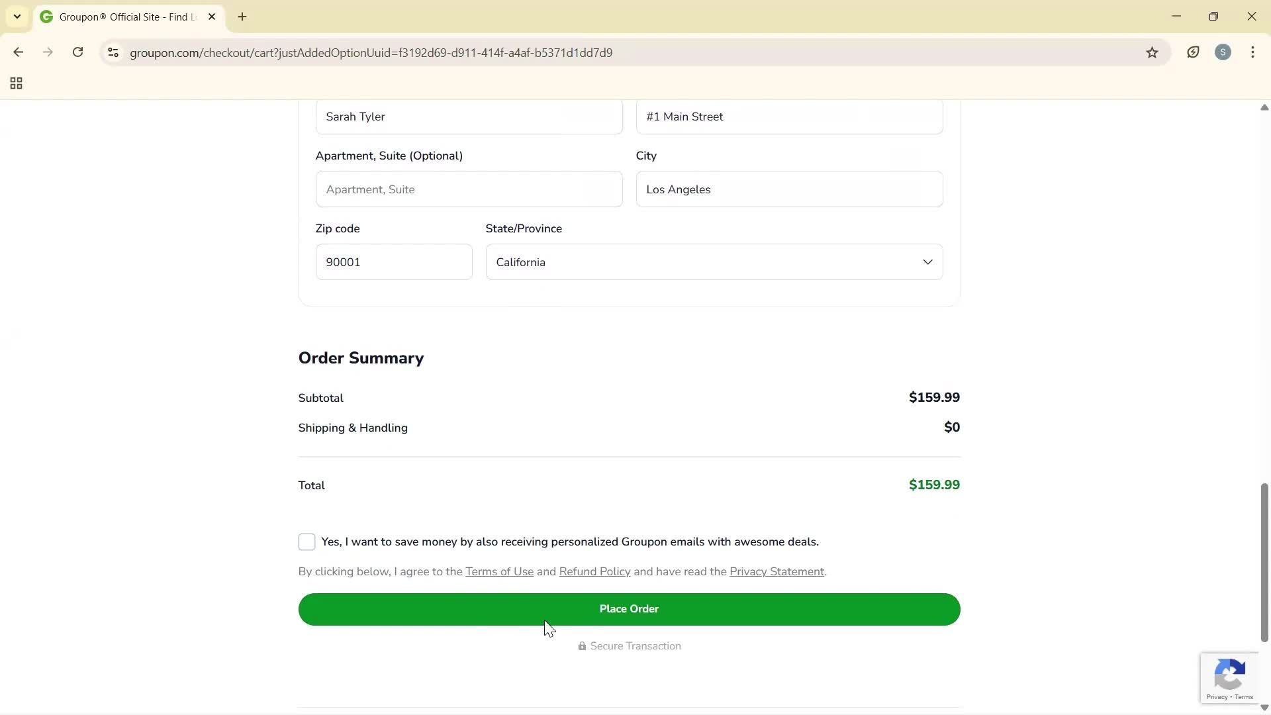Click the forward navigation arrow
This screenshot has width=1271, height=715.
48,52
